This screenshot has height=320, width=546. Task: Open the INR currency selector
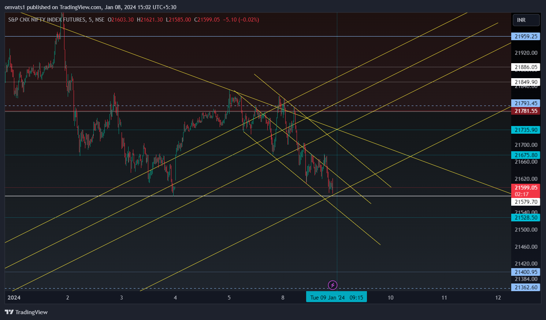pos(526,20)
